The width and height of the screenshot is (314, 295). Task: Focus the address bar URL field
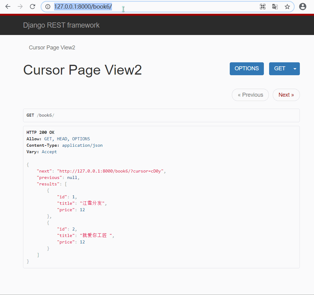click(x=154, y=7)
